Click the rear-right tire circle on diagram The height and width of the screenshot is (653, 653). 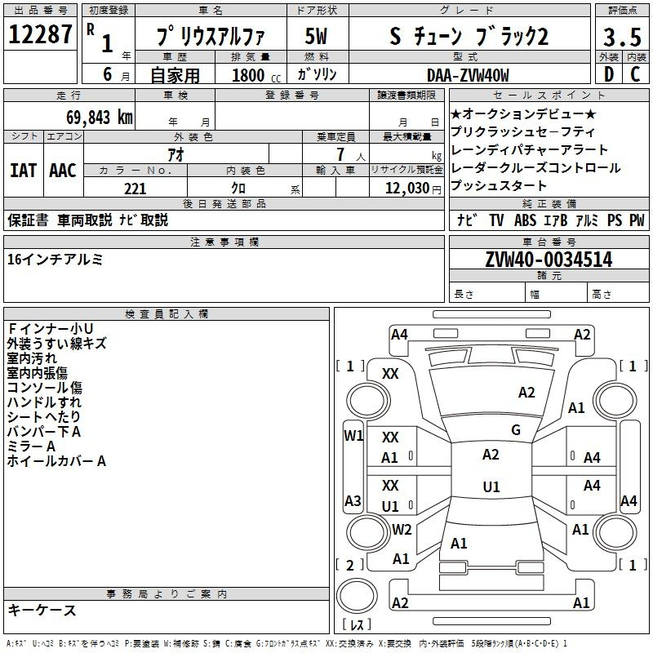click(x=615, y=532)
